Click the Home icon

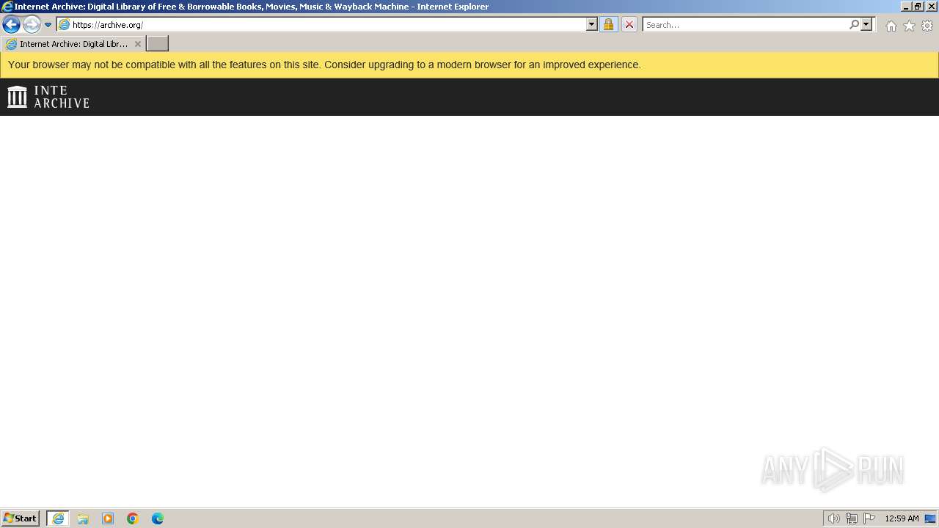tap(891, 26)
